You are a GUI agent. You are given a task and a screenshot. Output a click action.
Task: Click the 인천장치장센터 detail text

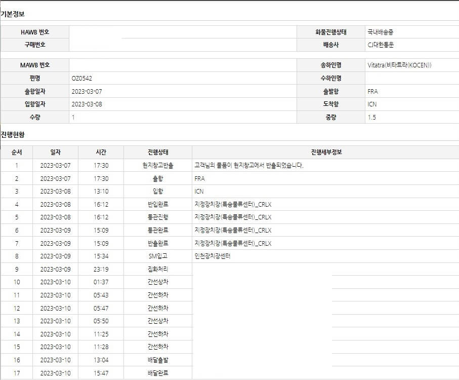(x=212, y=256)
